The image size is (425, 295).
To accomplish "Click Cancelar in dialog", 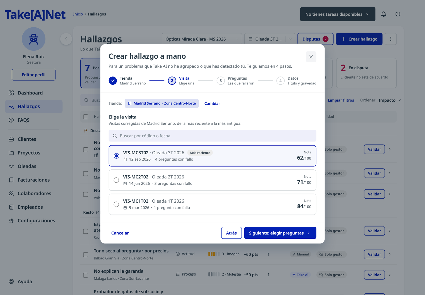I will coord(120,233).
